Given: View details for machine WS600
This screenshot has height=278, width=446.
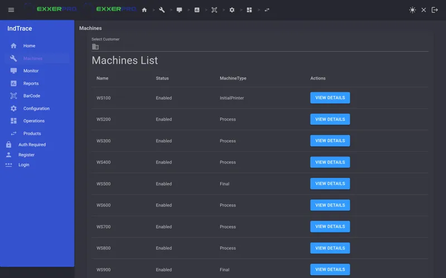Looking at the screenshot, I should click(x=330, y=205).
